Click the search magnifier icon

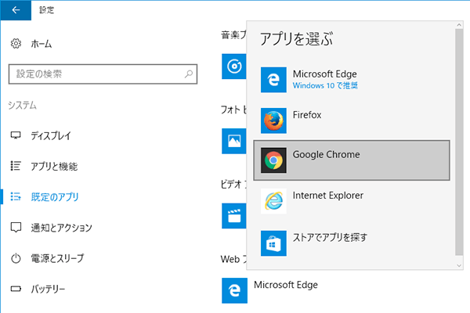tap(189, 74)
